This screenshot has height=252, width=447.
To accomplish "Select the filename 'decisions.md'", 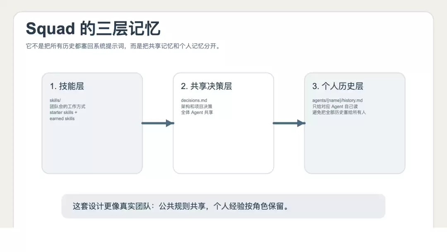I will (x=194, y=100).
